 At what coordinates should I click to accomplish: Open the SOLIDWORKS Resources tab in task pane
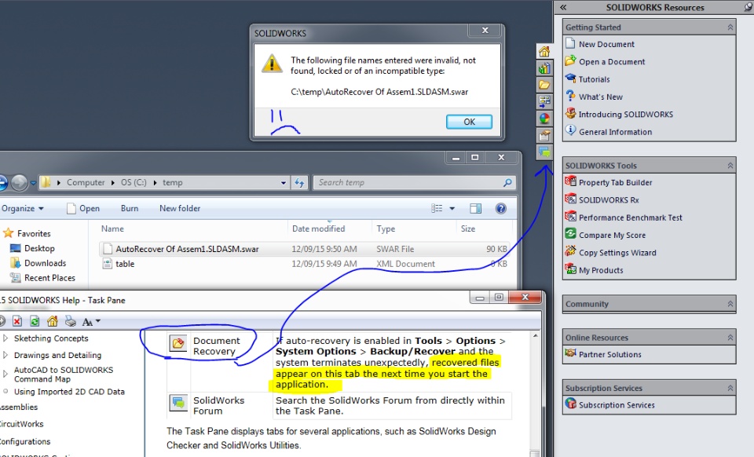pos(544,51)
